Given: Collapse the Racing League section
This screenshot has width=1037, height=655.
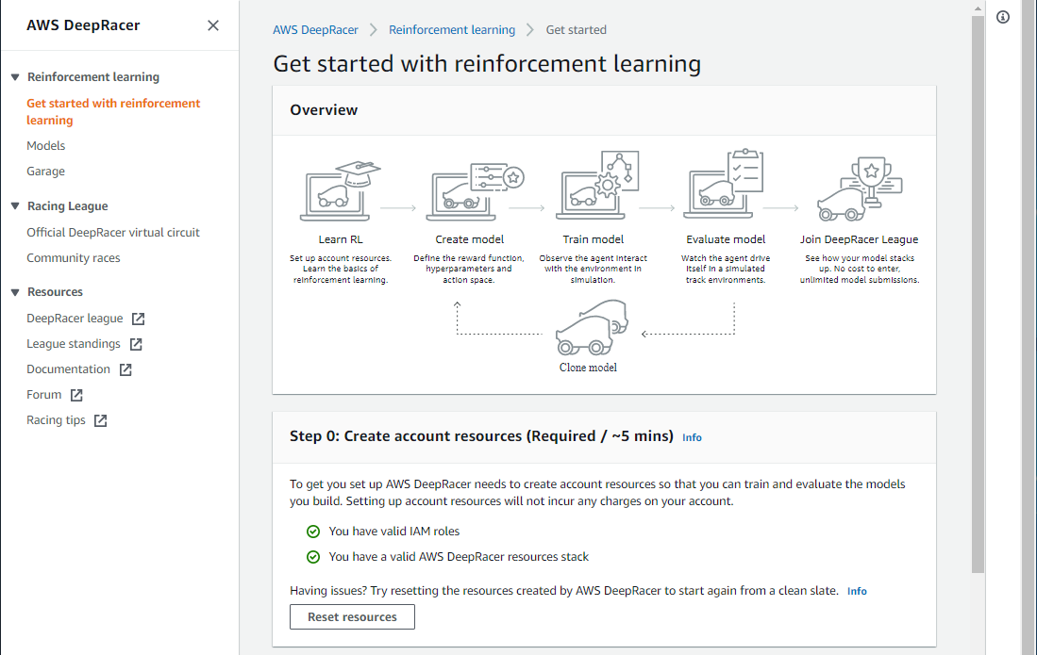Looking at the screenshot, I should tap(15, 206).
